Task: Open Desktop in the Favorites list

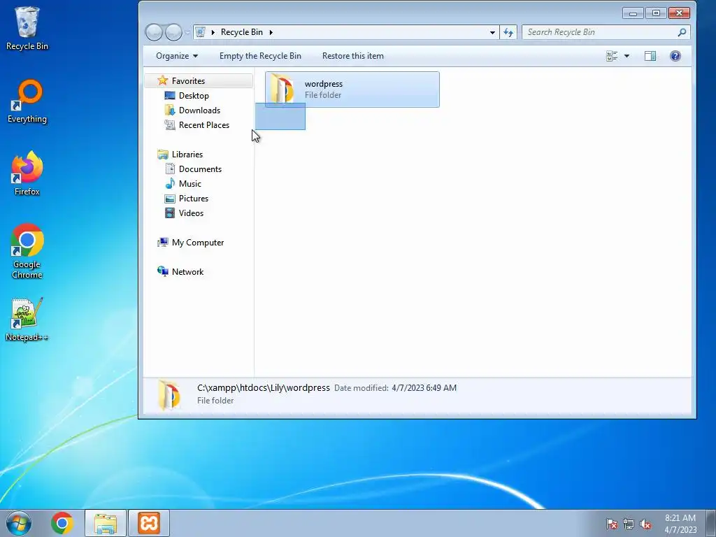Action: [194, 95]
